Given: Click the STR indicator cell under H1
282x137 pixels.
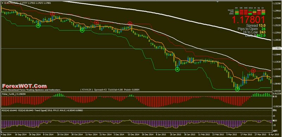Looking at the screenshot, I should tap(255, 12).
